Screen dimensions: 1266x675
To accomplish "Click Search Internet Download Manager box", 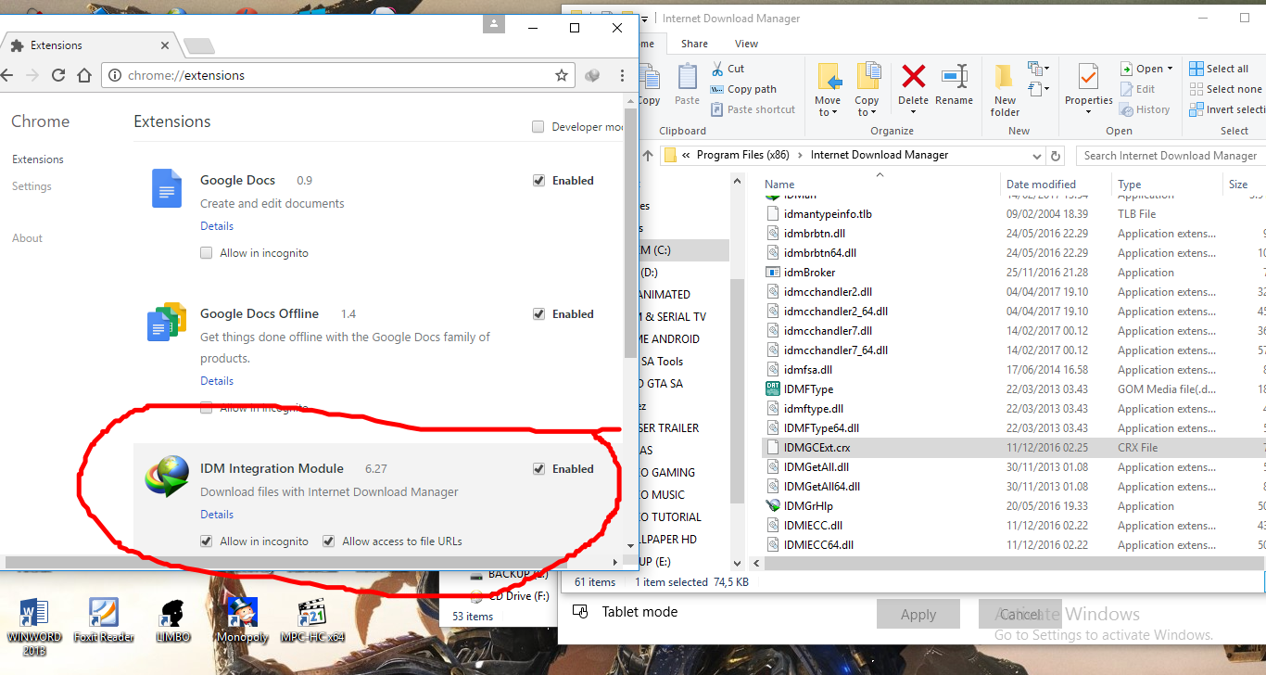I will (1170, 155).
